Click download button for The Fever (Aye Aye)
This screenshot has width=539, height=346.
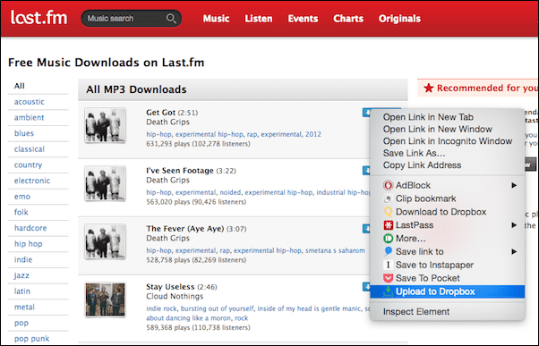tap(366, 229)
